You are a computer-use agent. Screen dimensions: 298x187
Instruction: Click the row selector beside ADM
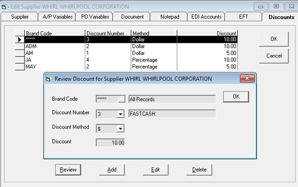click(20, 46)
